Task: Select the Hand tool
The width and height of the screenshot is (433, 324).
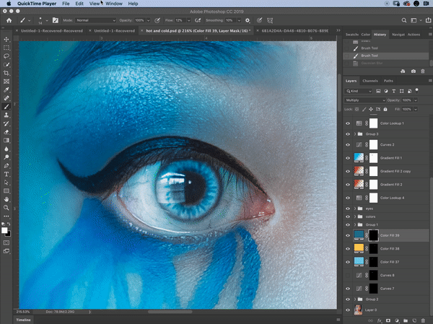Action: [6, 199]
